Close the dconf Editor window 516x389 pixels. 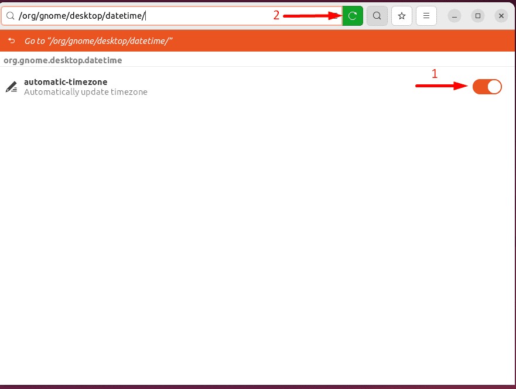pyautogui.click(x=501, y=16)
